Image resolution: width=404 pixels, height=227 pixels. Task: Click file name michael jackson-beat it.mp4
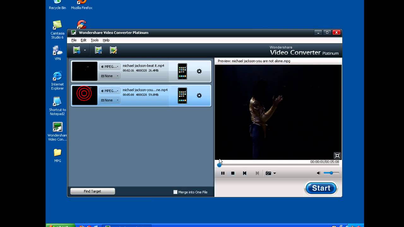point(143,66)
